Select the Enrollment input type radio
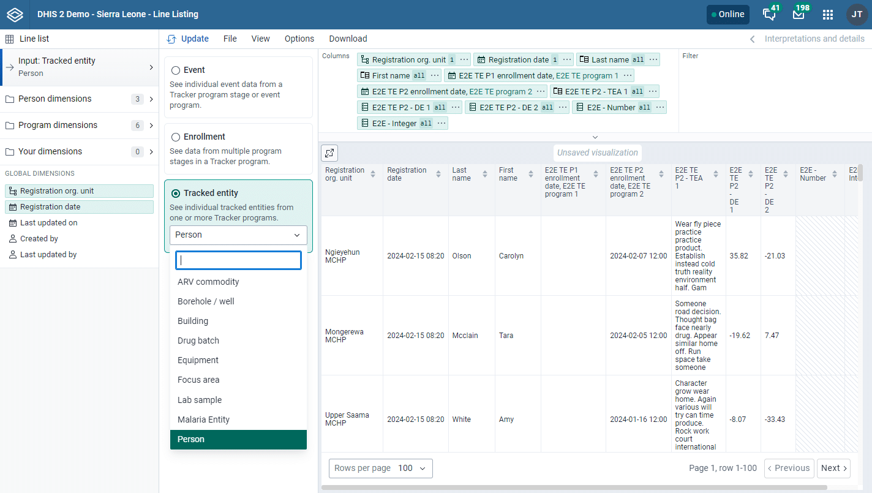This screenshot has height=493, width=872. point(176,137)
